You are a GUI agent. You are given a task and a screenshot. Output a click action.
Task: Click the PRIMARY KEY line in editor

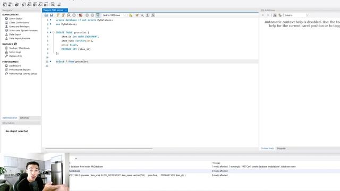tap(76, 49)
